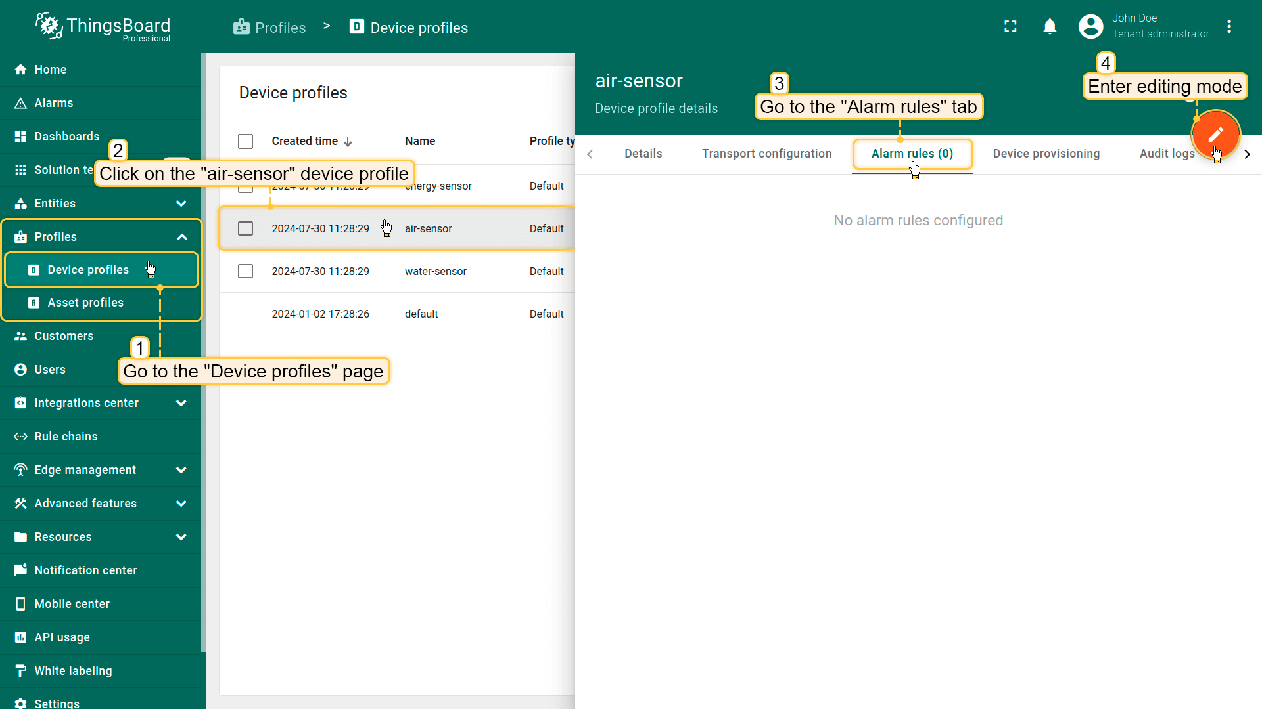Open the user account avatar icon
Image resolution: width=1262 pixels, height=709 pixels.
point(1090,26)
